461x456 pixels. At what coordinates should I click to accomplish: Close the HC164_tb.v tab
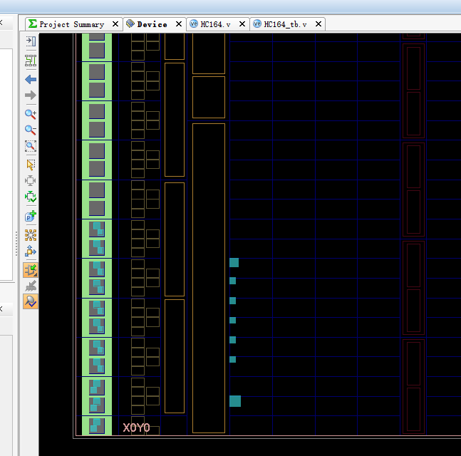[x=318, y=24]
